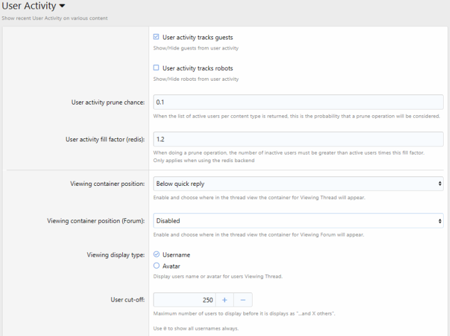The height and width of the screenshot is (336, 450).
Task: Focus the User activity prune chance field
Action: point(298,102)
